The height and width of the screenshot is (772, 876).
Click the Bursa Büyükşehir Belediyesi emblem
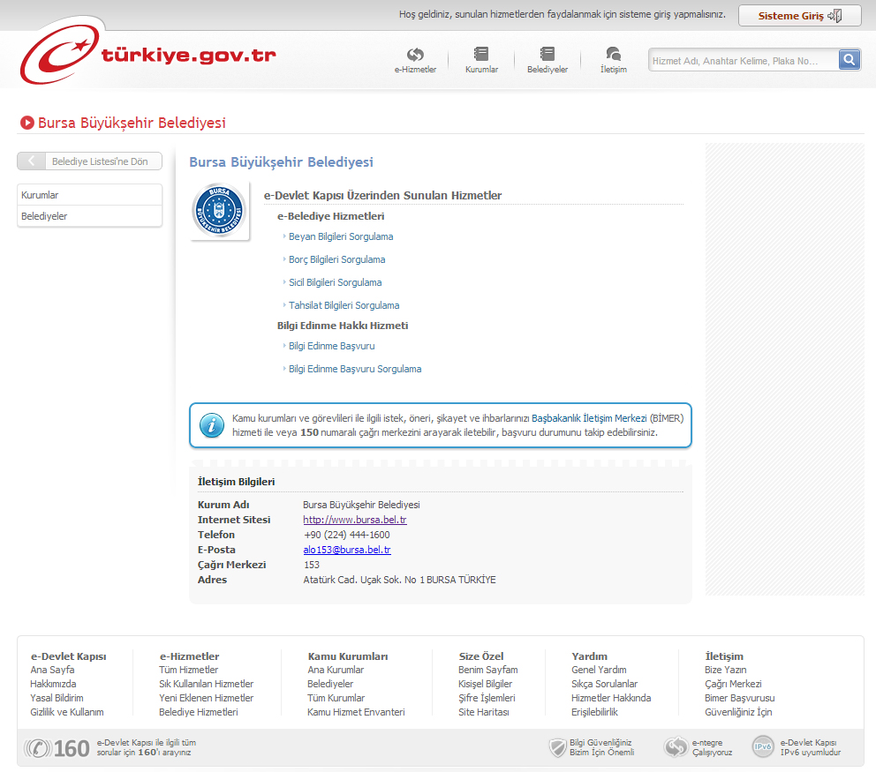pos(218,212)
